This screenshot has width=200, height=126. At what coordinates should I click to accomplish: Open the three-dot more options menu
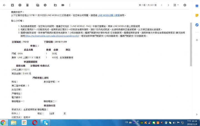(x=70, y=5)
